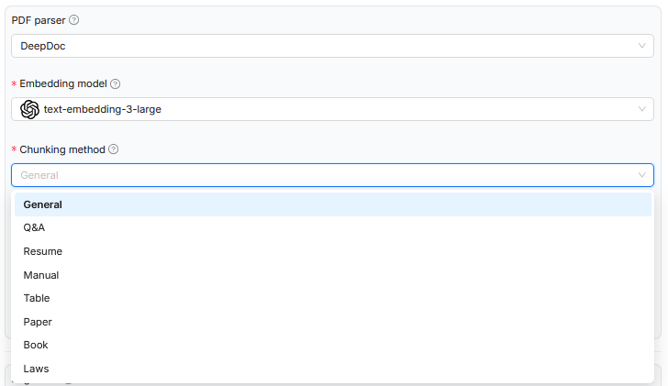Expand the Embedding model dropdown arrow
This screenshot has height=386, width=668.
(641, 109)
